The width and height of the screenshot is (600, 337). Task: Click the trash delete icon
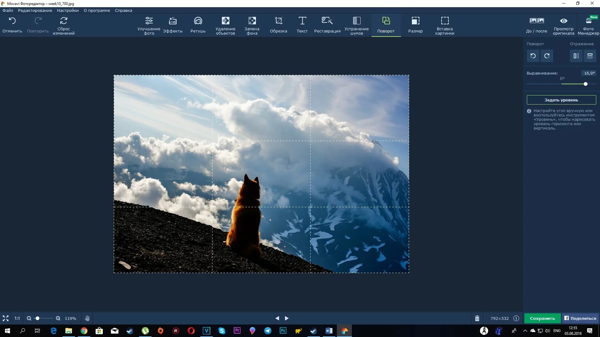[477, 318]
